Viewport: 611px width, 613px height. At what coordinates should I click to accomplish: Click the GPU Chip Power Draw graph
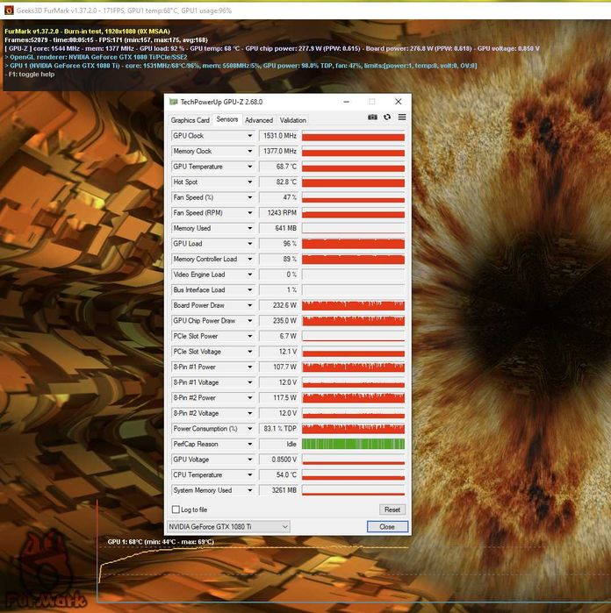(x=353, y=321)
